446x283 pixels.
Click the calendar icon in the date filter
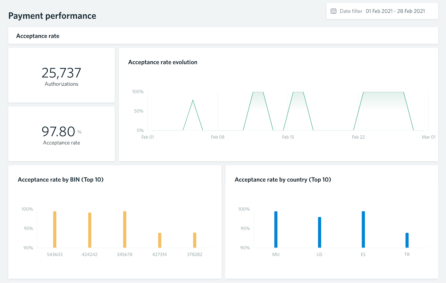[333, 11]
